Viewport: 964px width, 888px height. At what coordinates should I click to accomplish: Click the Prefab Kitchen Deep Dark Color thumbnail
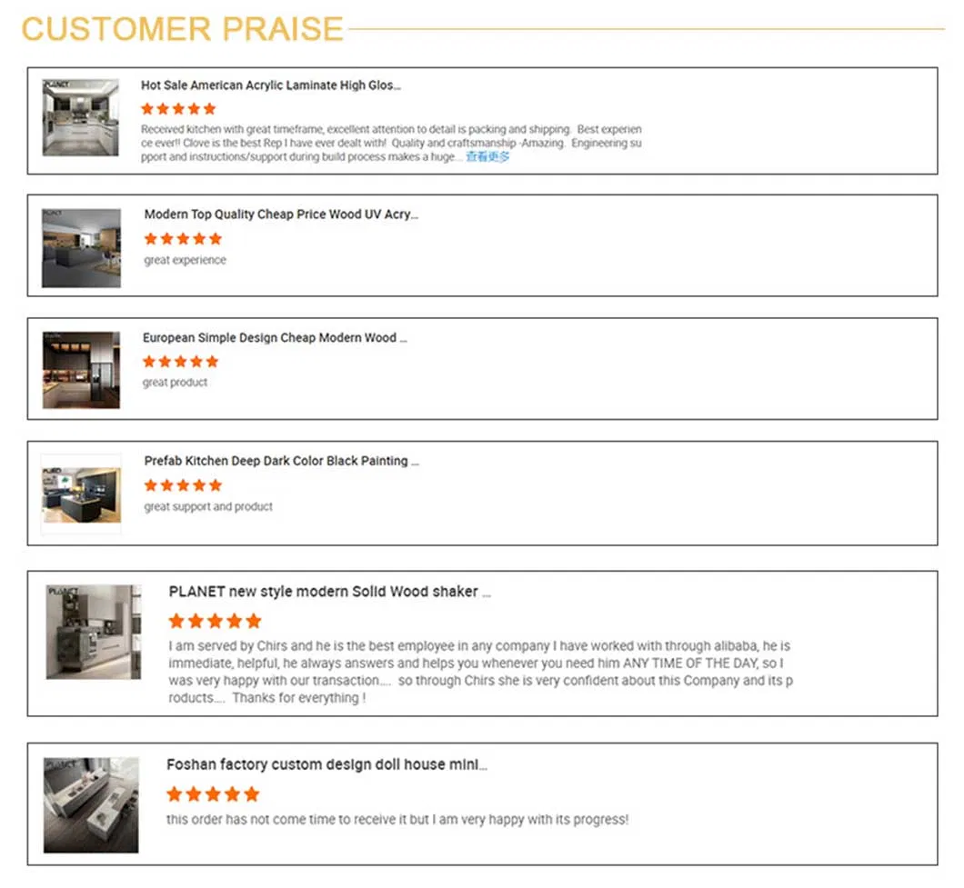[x=81, y=494]
